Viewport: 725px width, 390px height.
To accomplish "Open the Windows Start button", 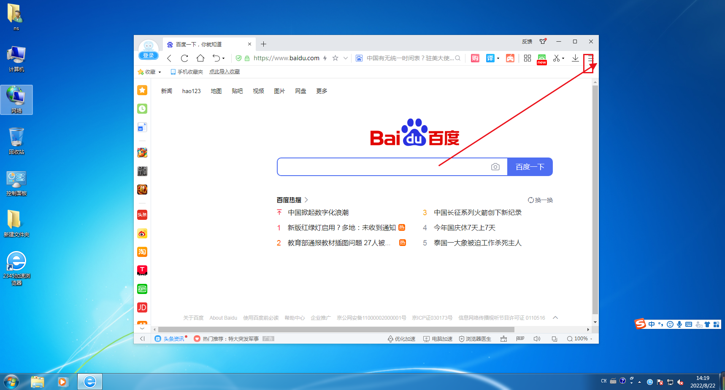I will 11,382.
